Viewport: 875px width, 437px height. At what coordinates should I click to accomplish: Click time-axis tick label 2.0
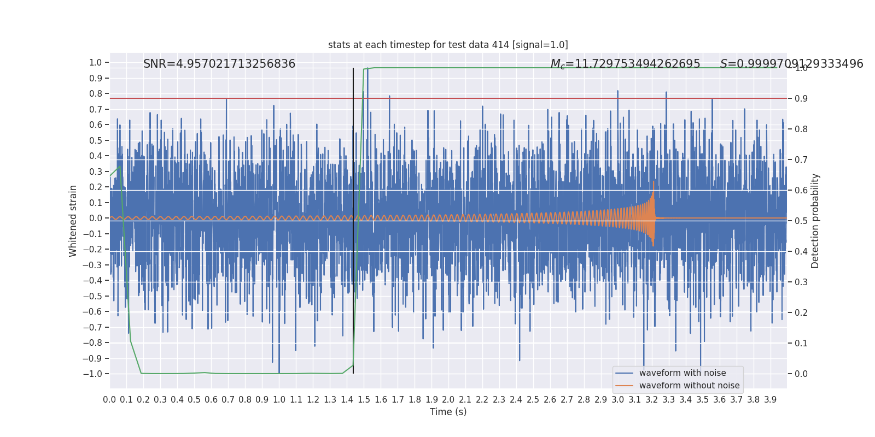(x=448, y=400)
